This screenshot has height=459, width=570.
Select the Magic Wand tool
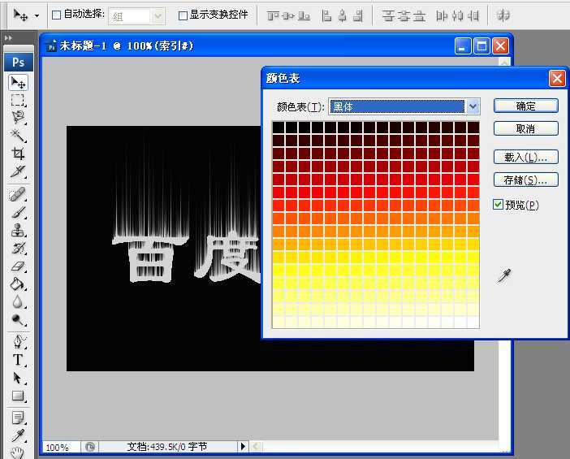pos(18,136)
